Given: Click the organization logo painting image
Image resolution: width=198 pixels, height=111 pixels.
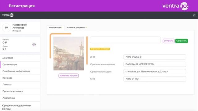Looking at the screenshot, I should [69, 53].
